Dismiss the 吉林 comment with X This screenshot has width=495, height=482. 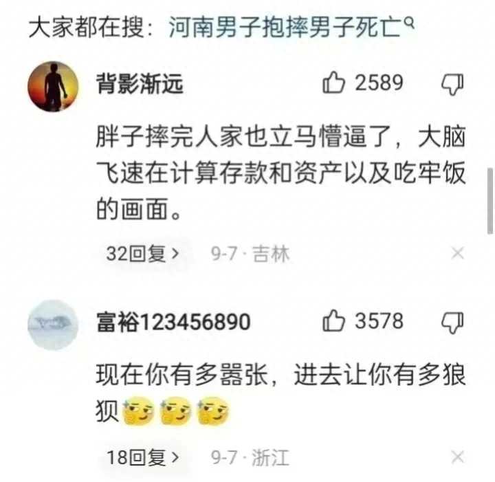458,253
